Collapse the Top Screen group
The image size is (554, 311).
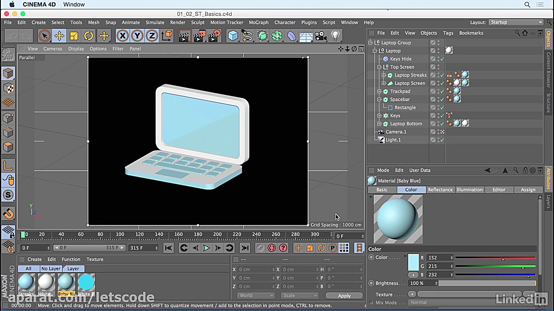point(380,67)
